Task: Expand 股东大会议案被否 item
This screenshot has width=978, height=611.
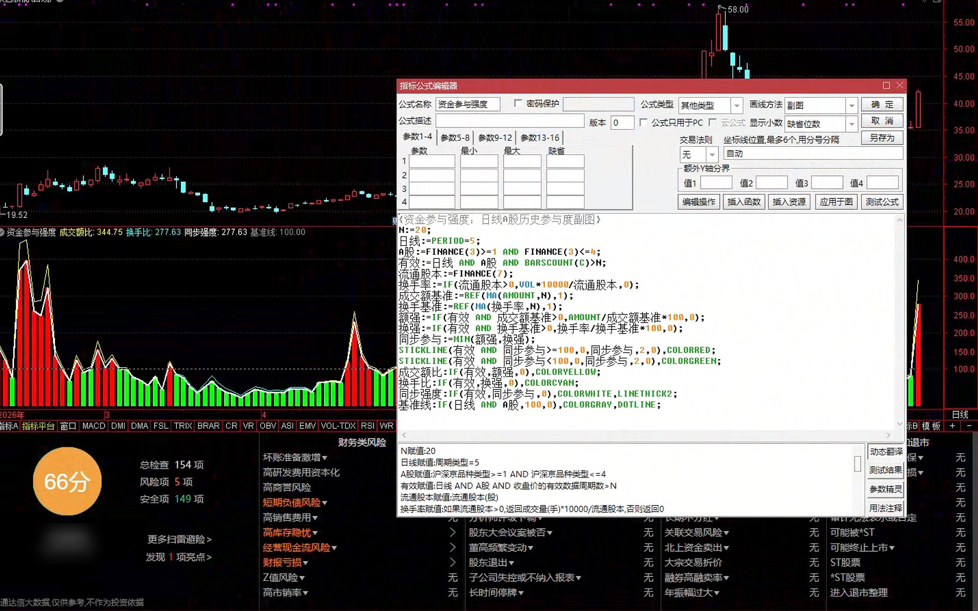Action: click(510, 533)
